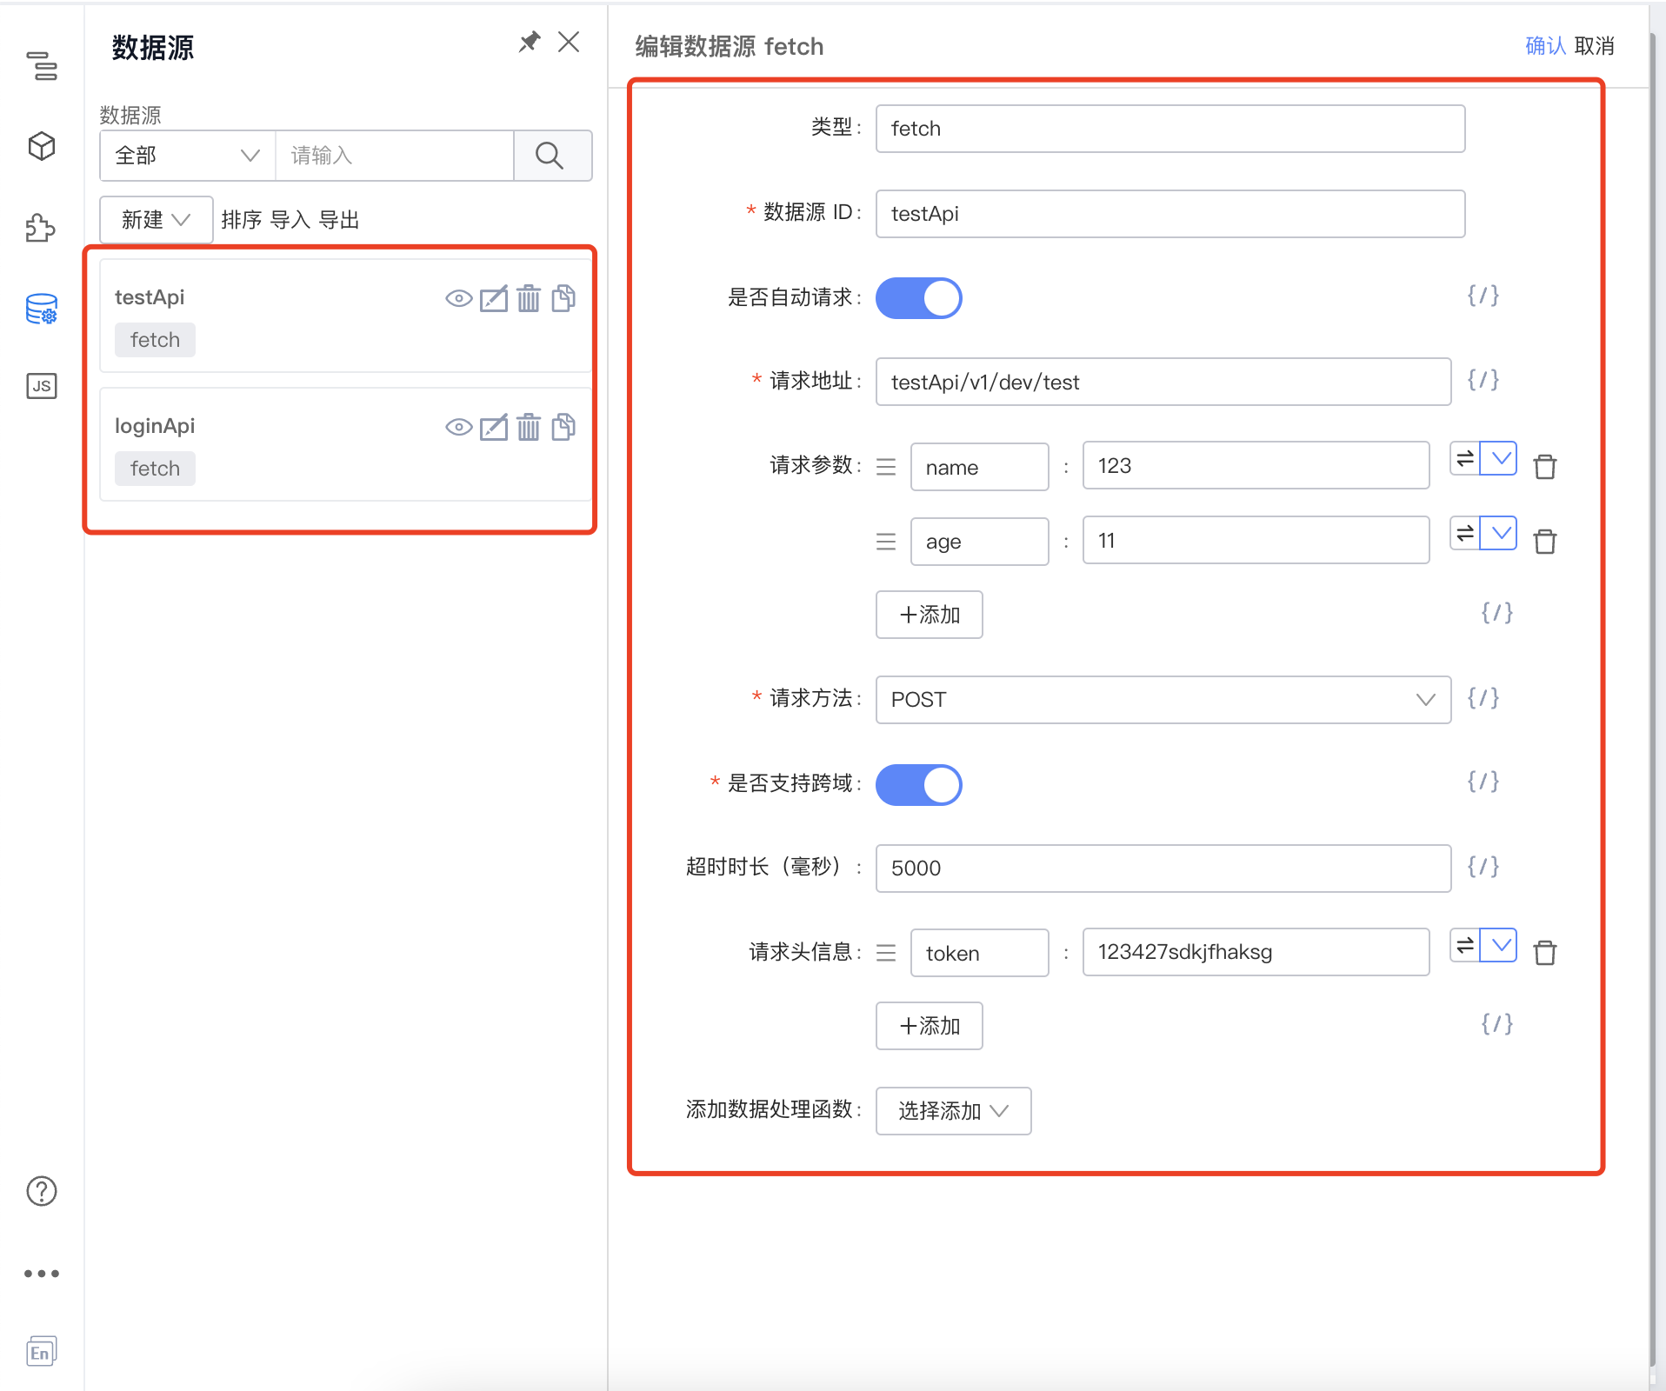Open the JS source code panel icon

point(42,386)
